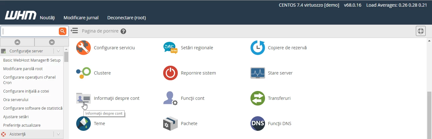Open Modificare parolă root link
Viewport: 432px width, 139px height.
click(x=23, y=69)
